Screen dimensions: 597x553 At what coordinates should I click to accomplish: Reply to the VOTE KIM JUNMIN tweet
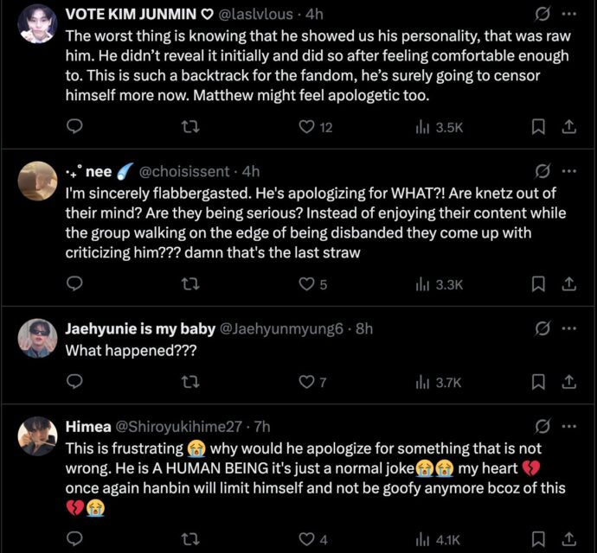click(x=74, y=127)
